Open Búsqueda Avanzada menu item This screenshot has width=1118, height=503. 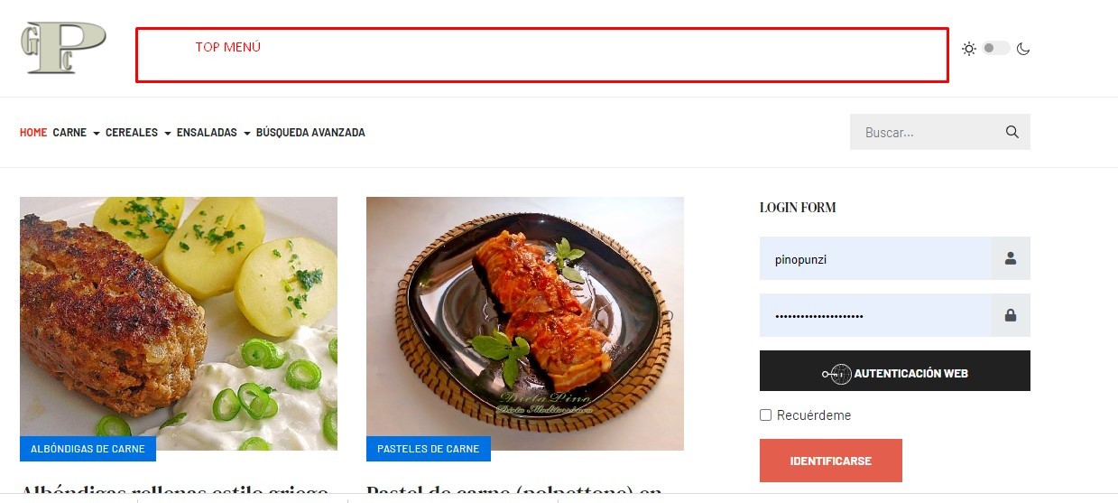coord(310,133)
